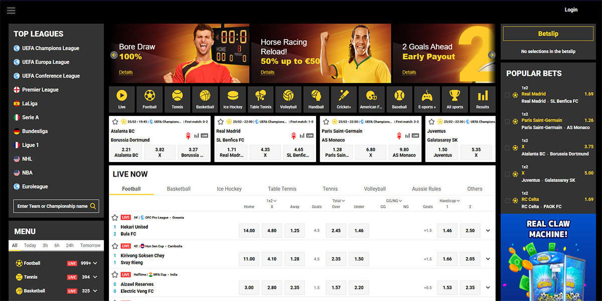Screen dimensions: 602x301
Task: Expand the Hekari United match row
Action: point(488,230)
